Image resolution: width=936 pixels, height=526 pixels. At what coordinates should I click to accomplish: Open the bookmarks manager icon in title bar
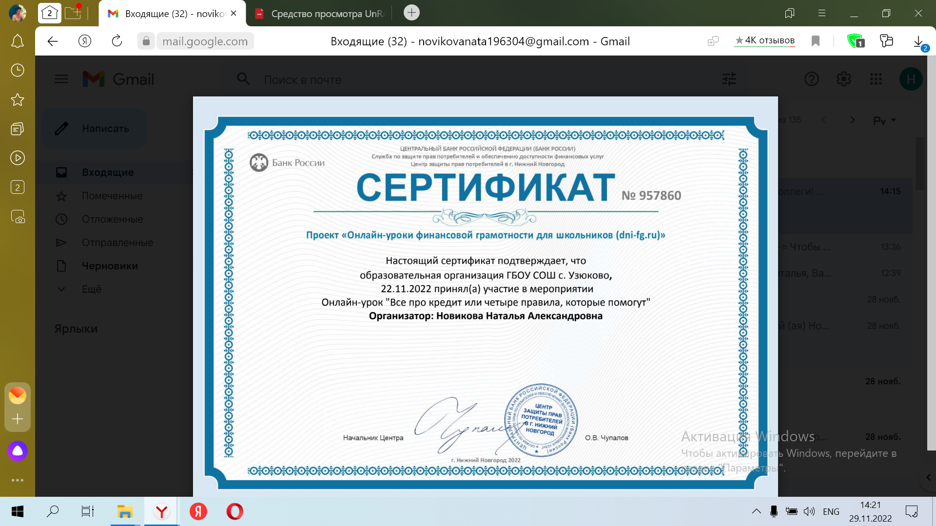coord(790,13)
